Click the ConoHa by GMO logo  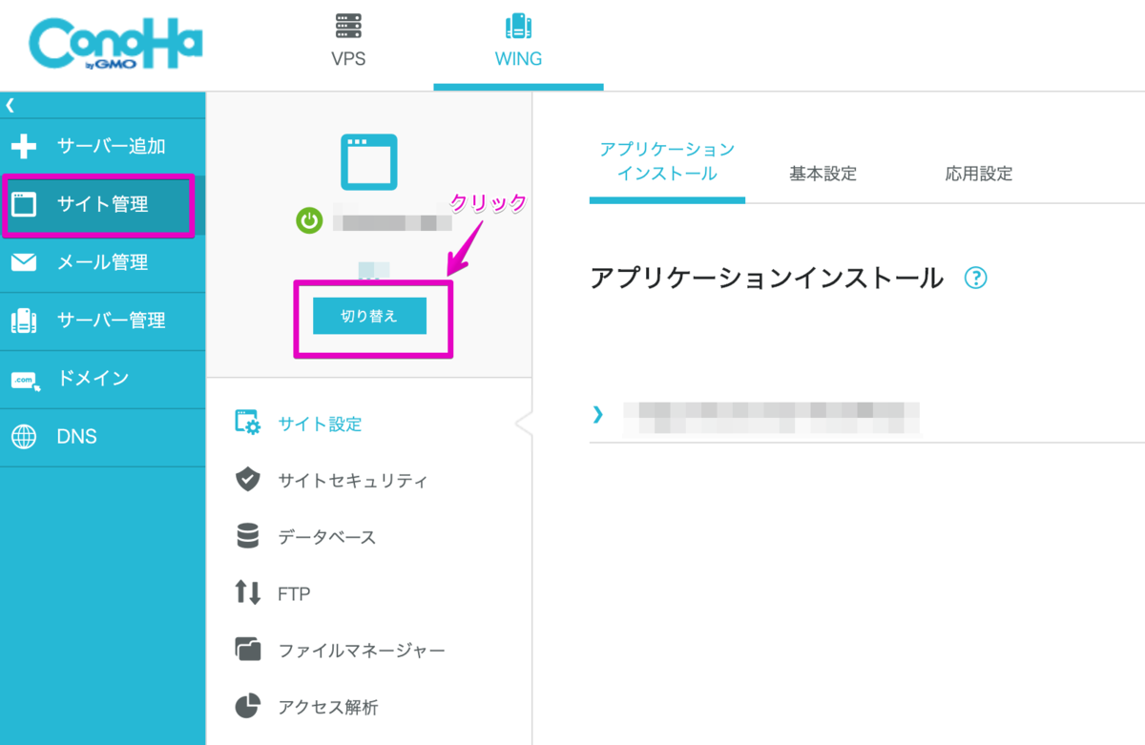coord(116,46)
